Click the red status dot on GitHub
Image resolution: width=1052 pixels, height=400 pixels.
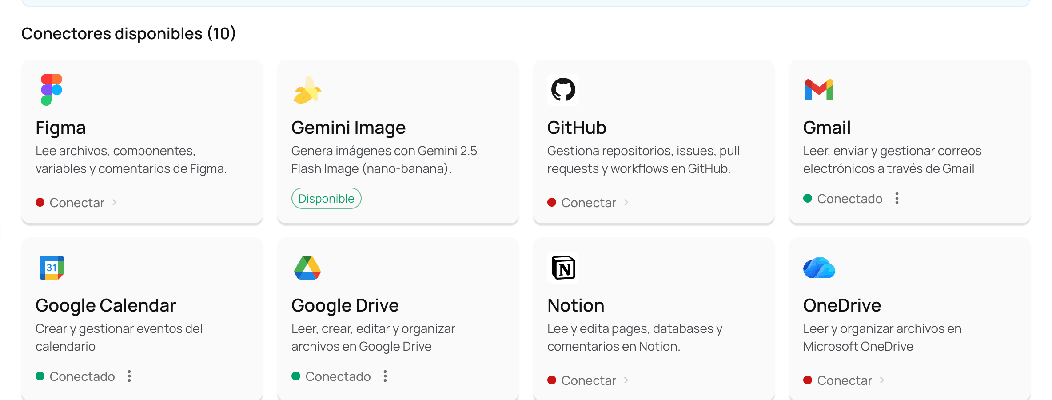(x=552, y=202)
